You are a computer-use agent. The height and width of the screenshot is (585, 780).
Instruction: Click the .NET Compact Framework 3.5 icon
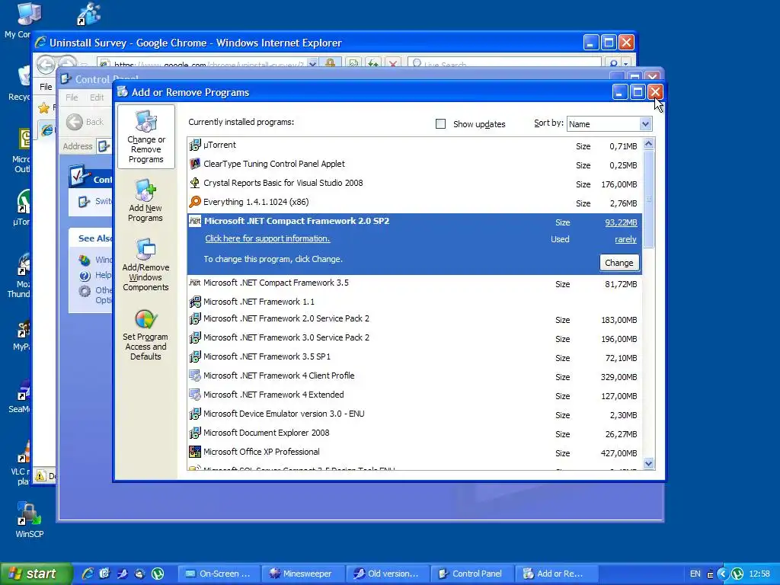click(x=195, y=283)
